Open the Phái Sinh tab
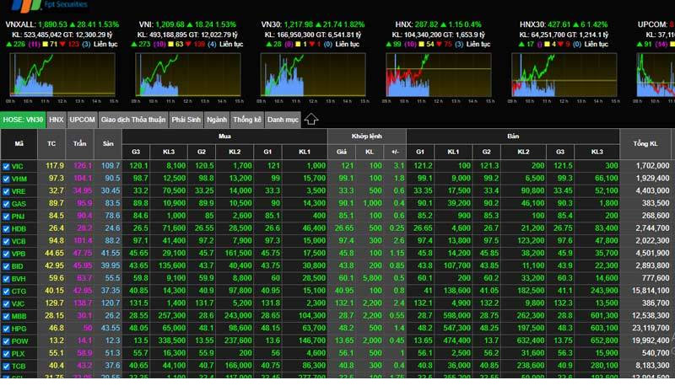This screenshot has width=675, height=391. pyautogui.click(x=186, y=120)
